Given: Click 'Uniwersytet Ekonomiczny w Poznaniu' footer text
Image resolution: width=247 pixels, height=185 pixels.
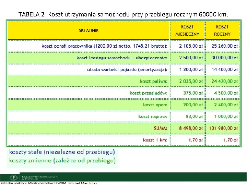Looking at the screenshot, I should [x=40, y=178].
